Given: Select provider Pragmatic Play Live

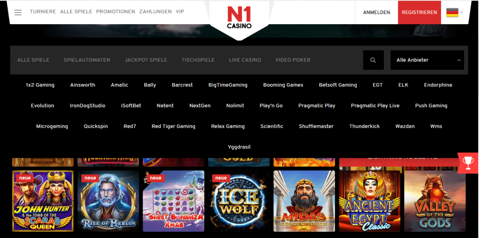Looking at the screenshot, I should tap(375, 106).
